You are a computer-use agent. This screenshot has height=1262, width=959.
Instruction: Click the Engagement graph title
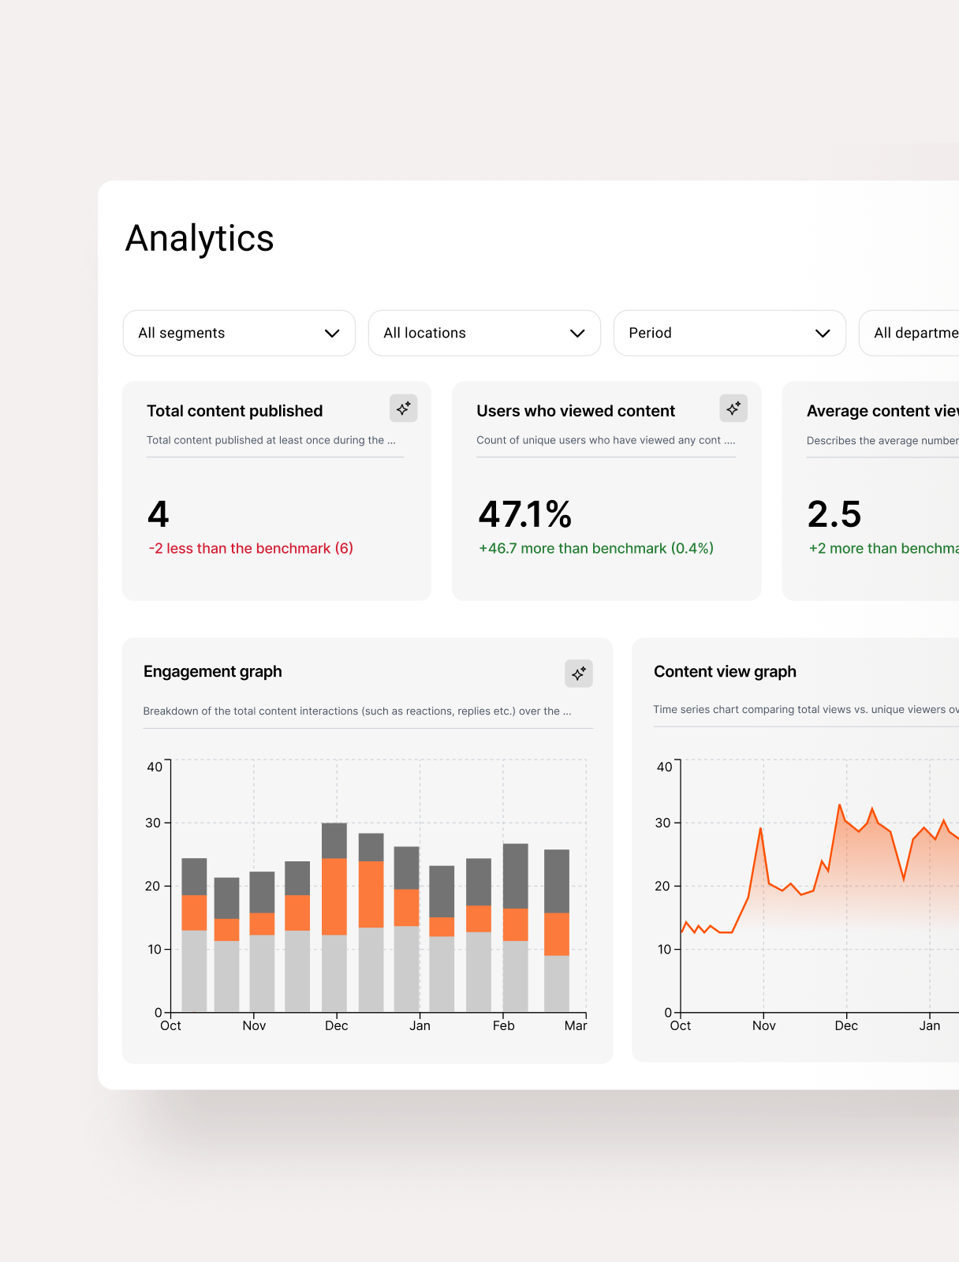tap(213, 671)
